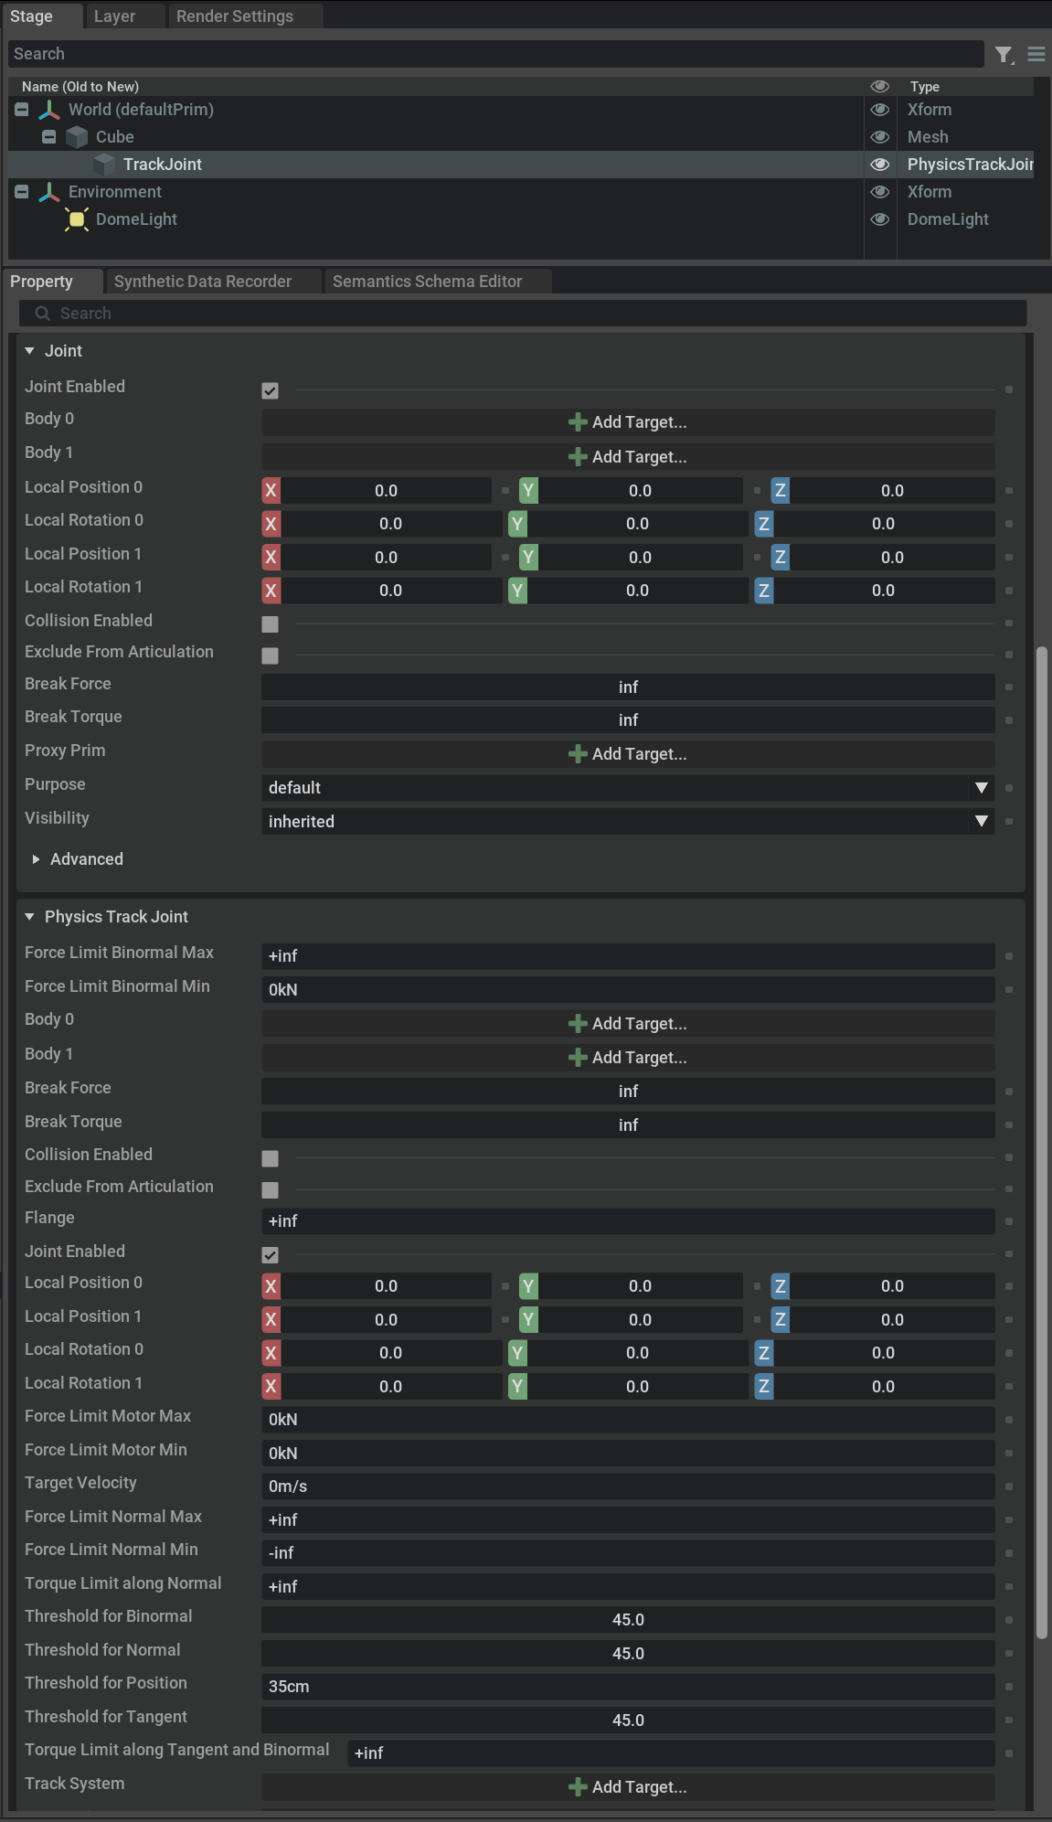The image size is (1052, 1822).
Task: Open the Purpose dropdown
Action: (x=628, y=788)
